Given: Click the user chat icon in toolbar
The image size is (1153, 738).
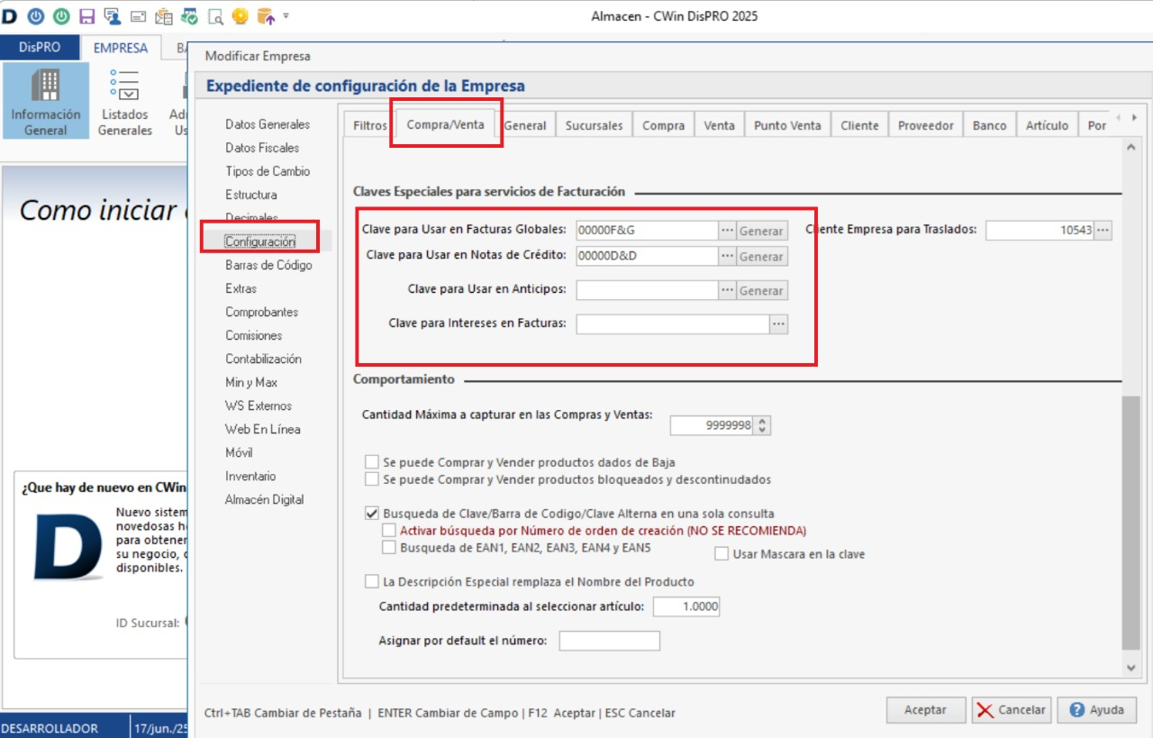Looking at the screenshot, I should coord(113,16).
